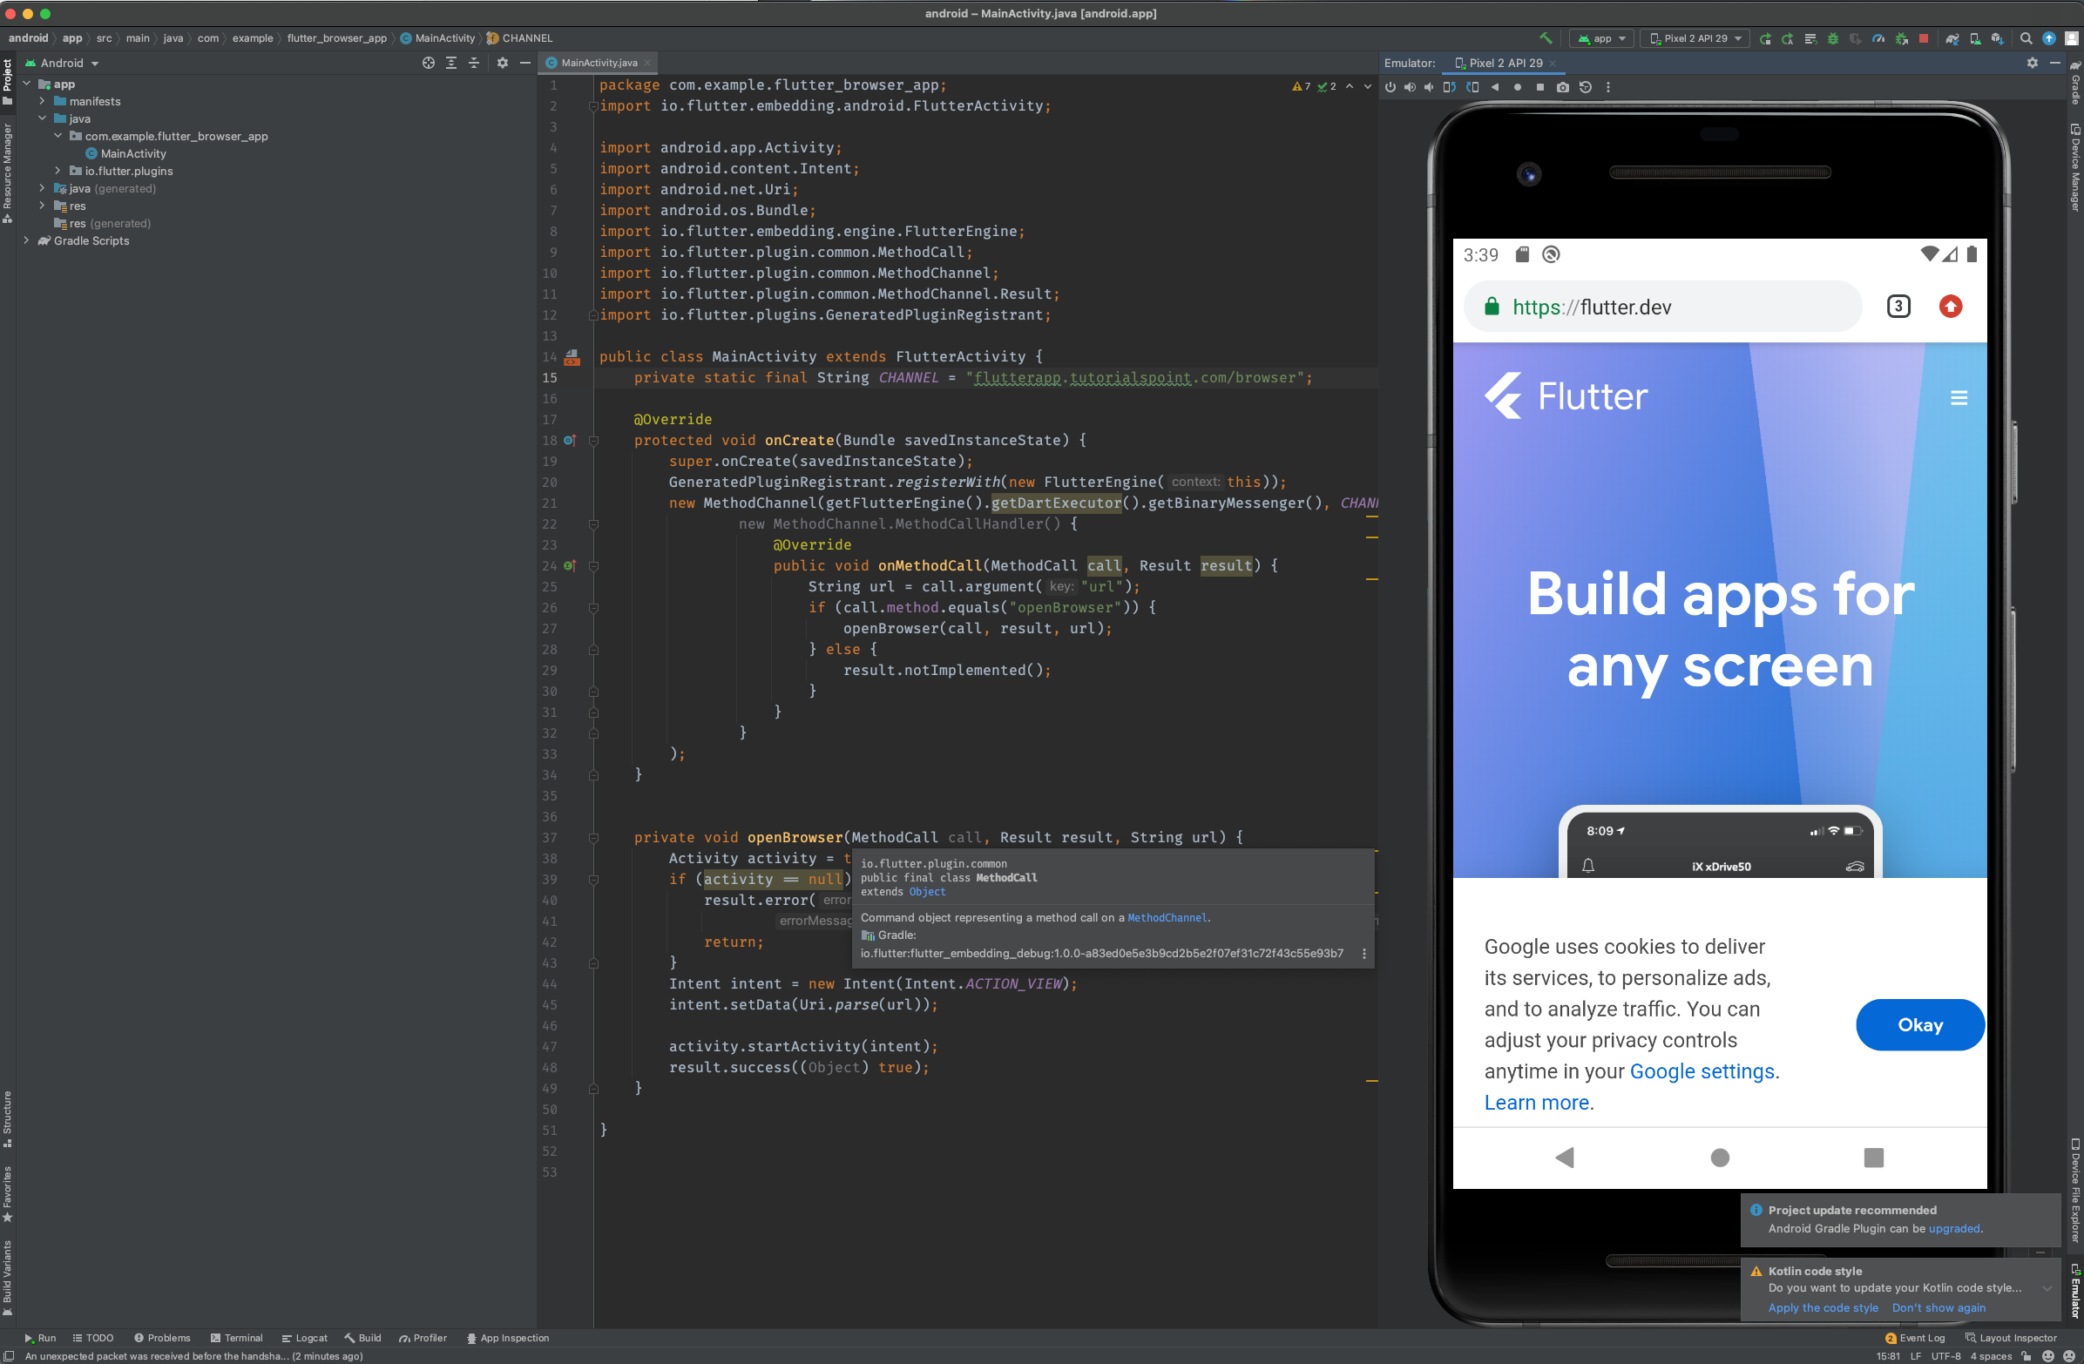Click the Make Project hammer icon
2084x1364 pixels.
pos(1546,38)
